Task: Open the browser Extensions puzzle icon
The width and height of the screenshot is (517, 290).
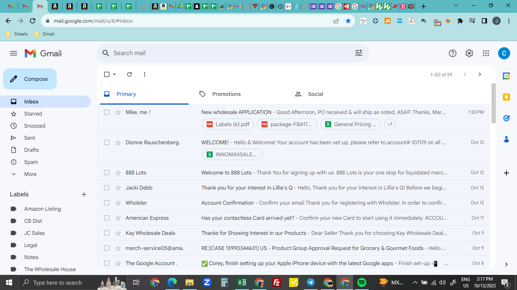Action: pos(460,21)
